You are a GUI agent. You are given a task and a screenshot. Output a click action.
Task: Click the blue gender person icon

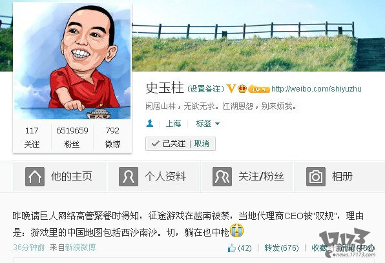(150, 123)
